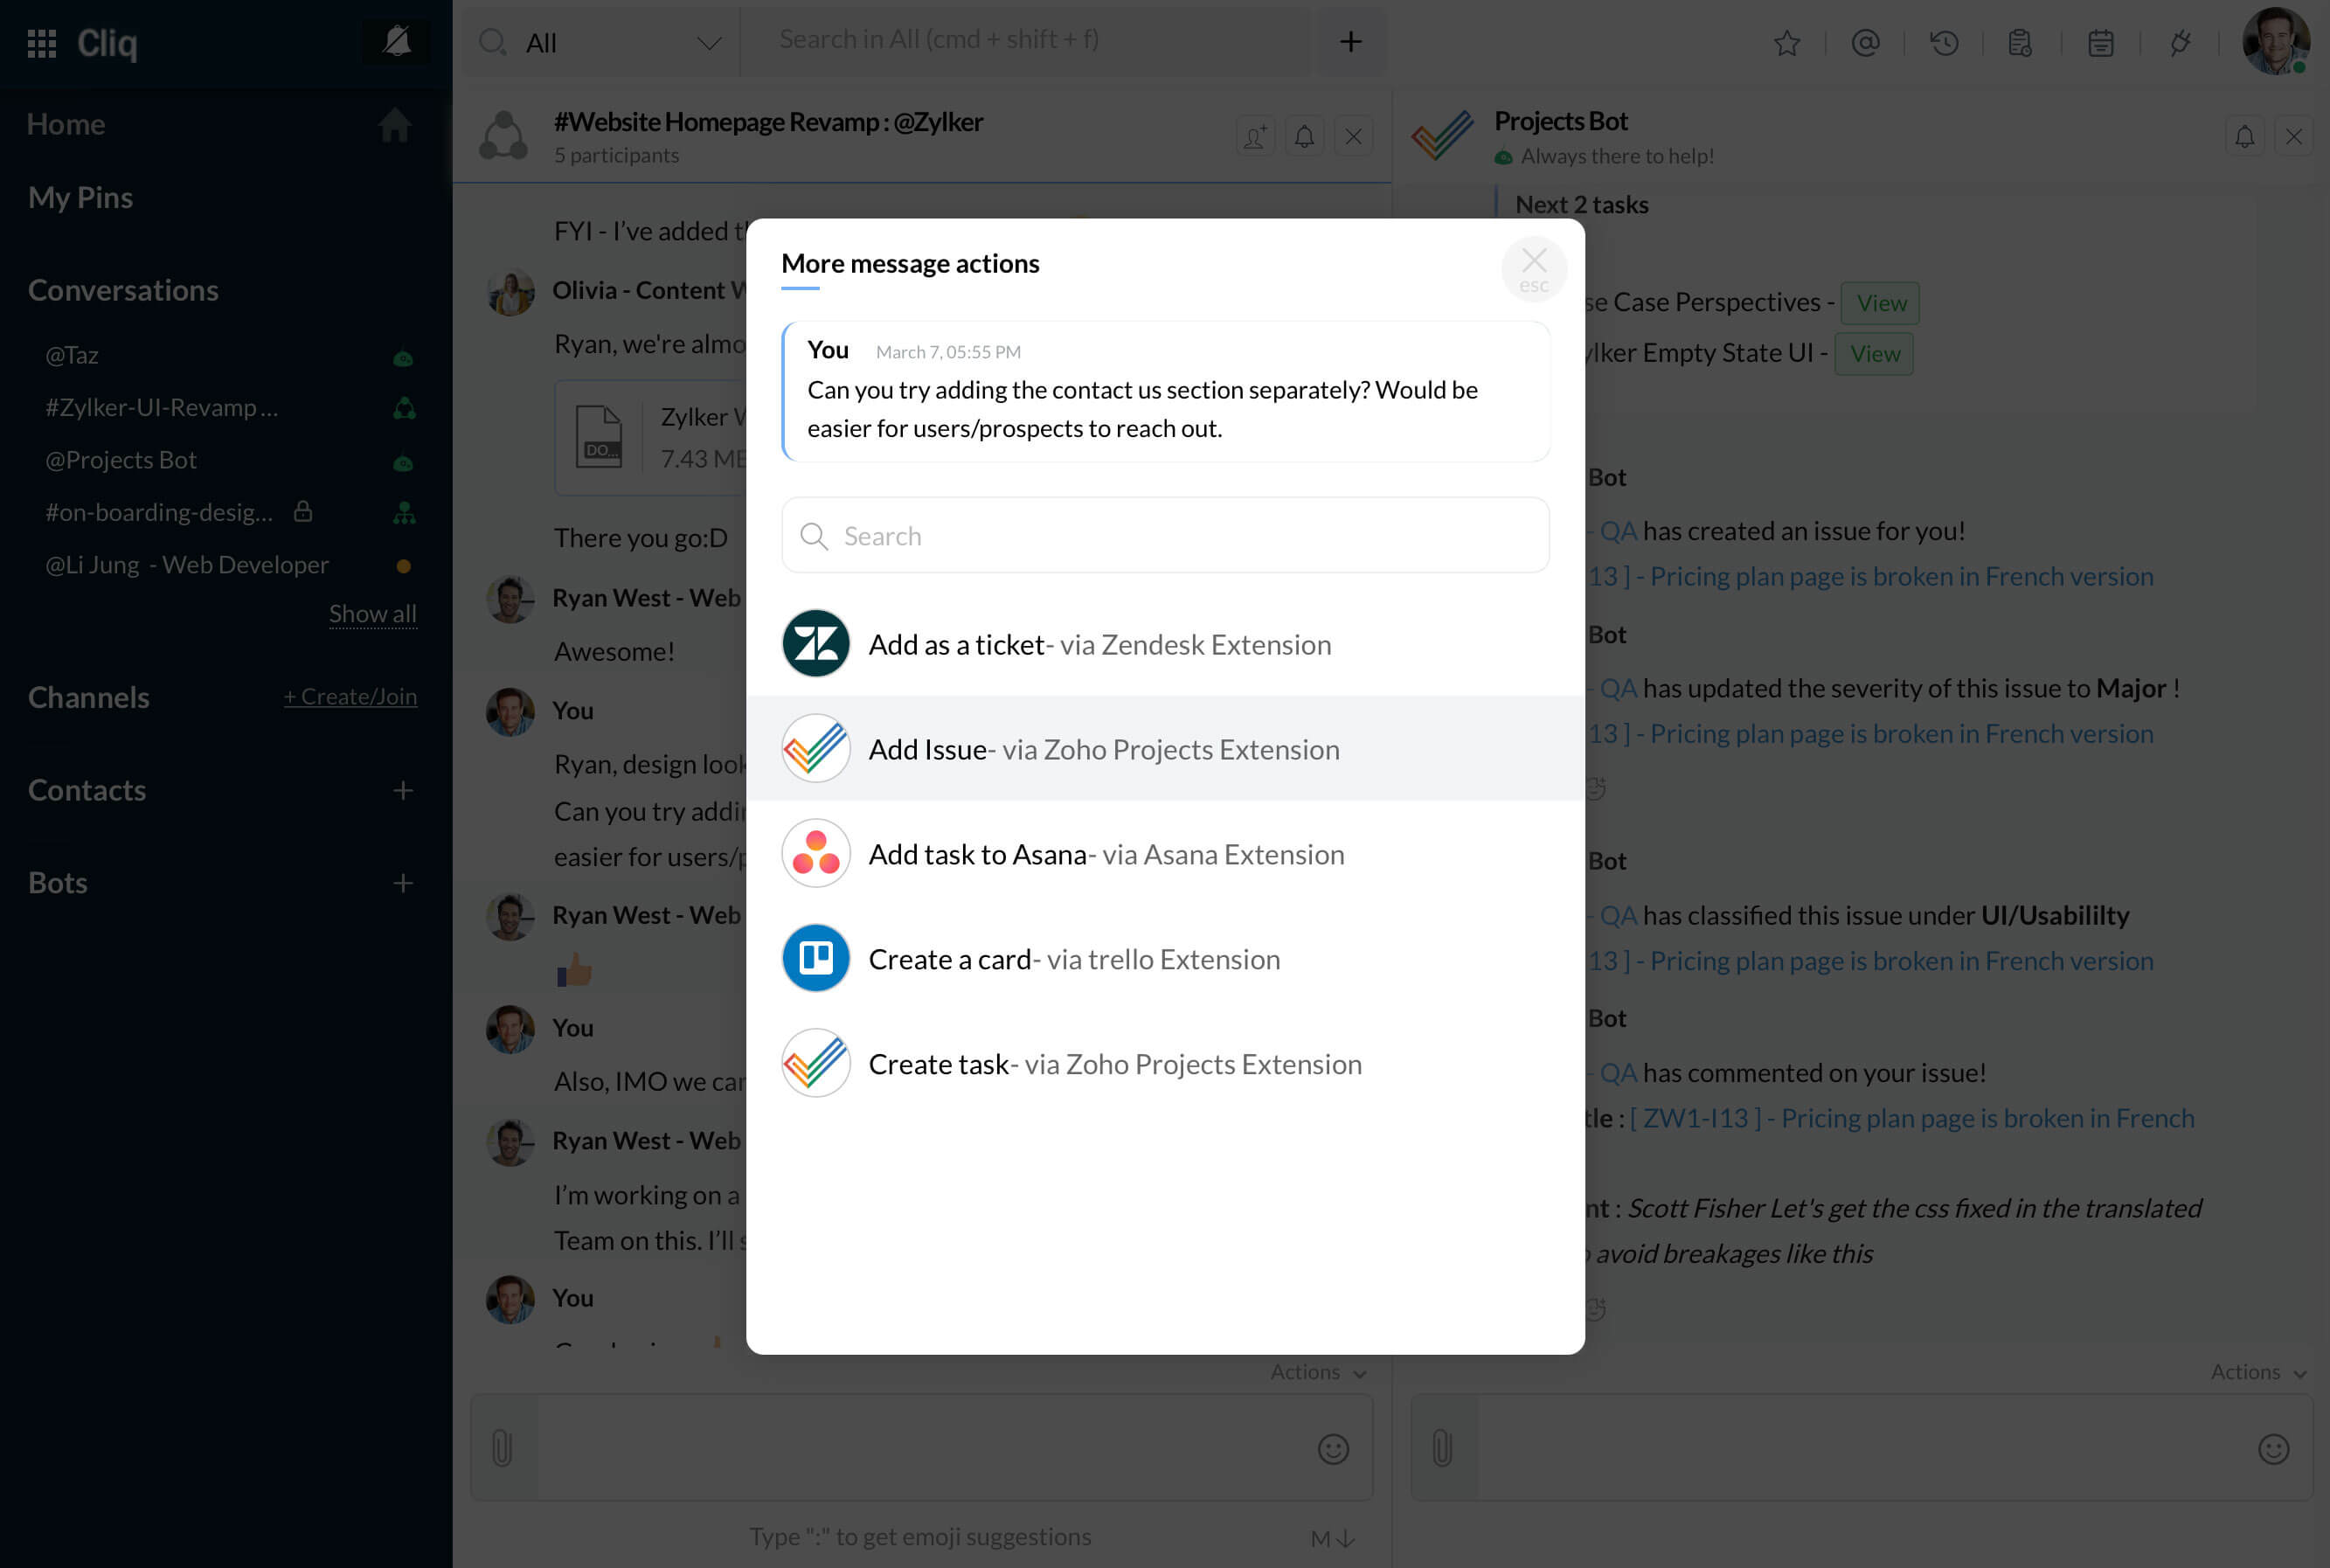Open emoji picker in Website Homepage chat
Viewport: 2330px width, 1568px height.
coord(1333,1449)
